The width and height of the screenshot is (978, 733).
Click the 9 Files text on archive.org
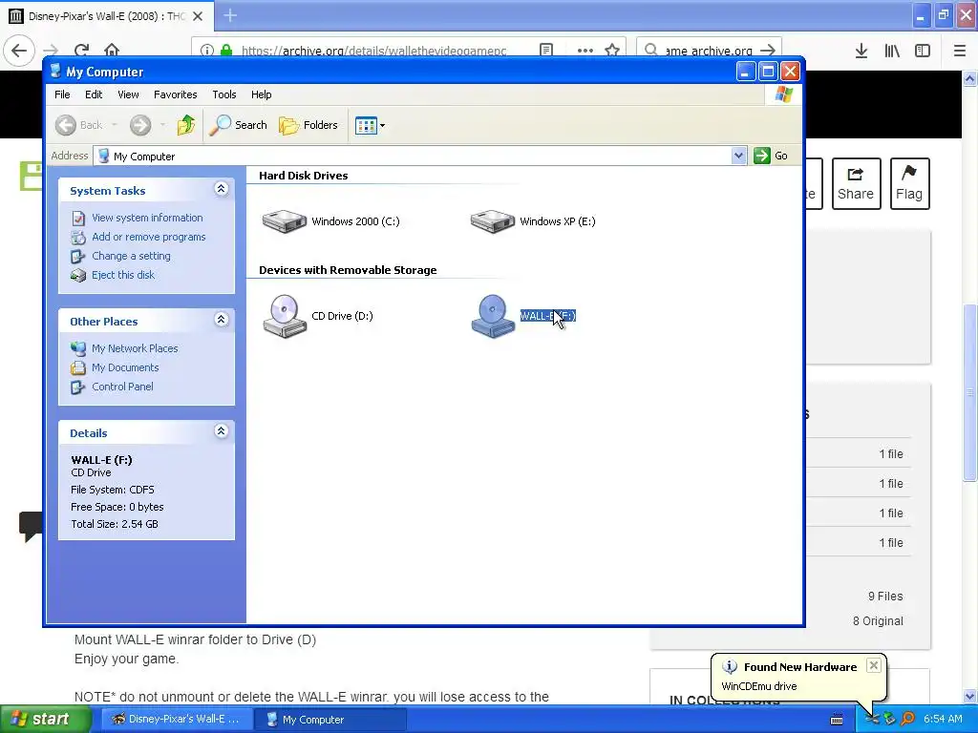click(x=885, y=597)
